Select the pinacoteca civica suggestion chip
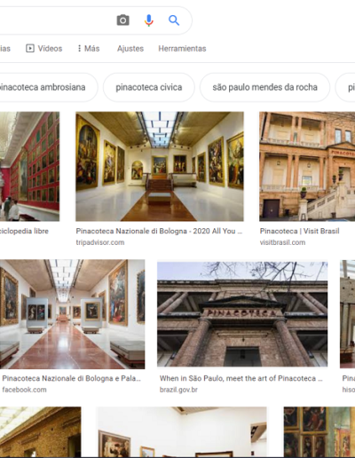355x458 pixels. (149, 87)
